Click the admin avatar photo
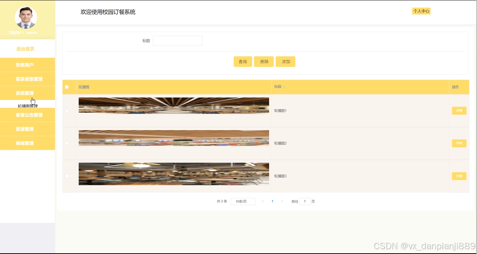The width and height of the screenshot is (477, 254). [26, 17]
